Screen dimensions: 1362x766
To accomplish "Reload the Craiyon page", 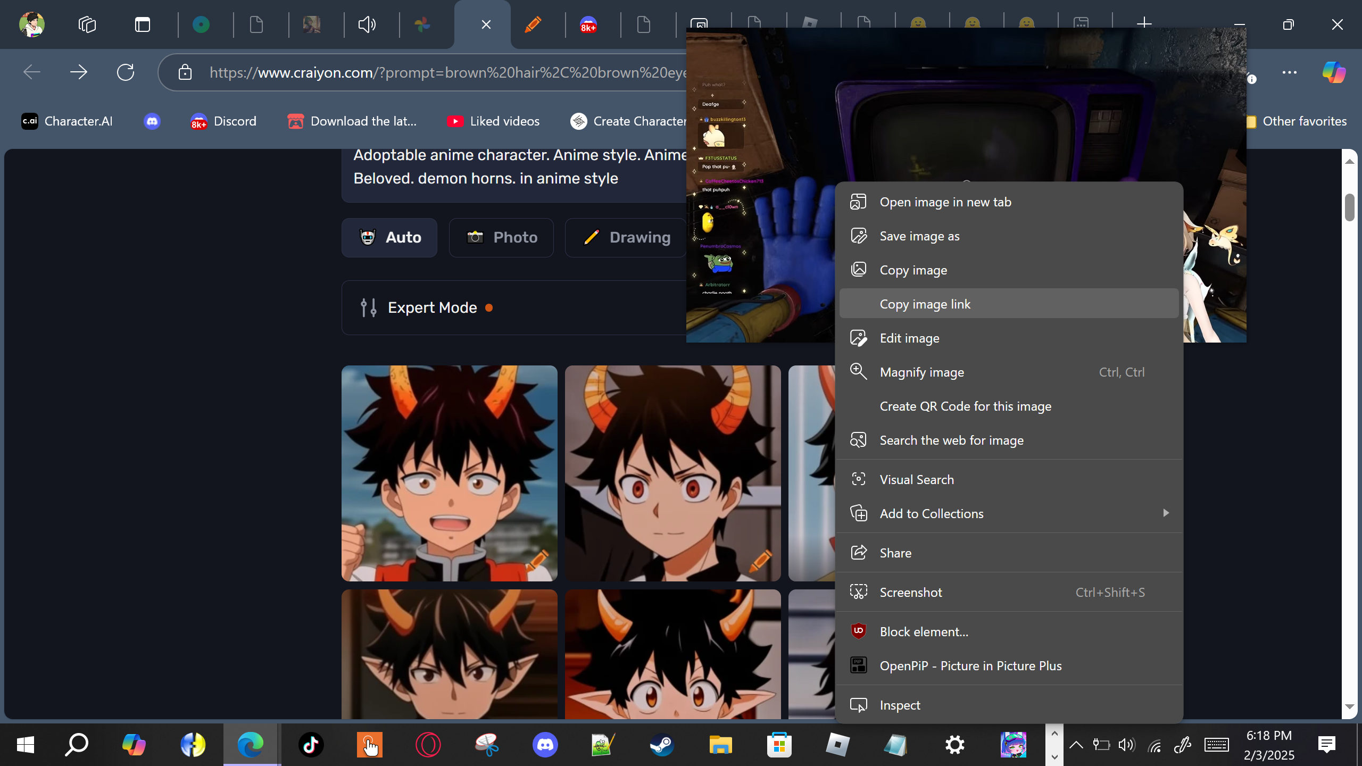I will click(126, 72).
